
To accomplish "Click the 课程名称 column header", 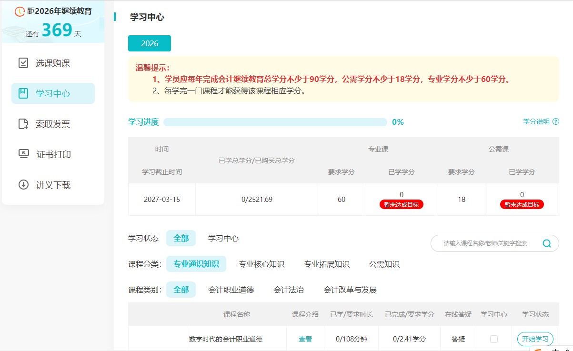I will click(x=237, y=314).
